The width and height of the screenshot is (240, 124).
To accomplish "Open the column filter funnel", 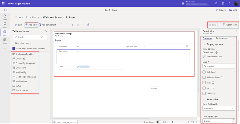I will coord(42,37).
